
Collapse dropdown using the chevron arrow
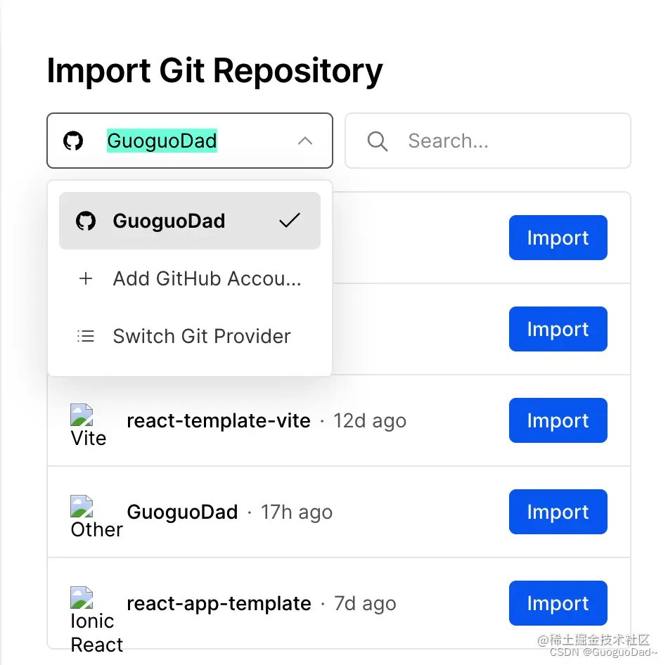click(305, 141)
